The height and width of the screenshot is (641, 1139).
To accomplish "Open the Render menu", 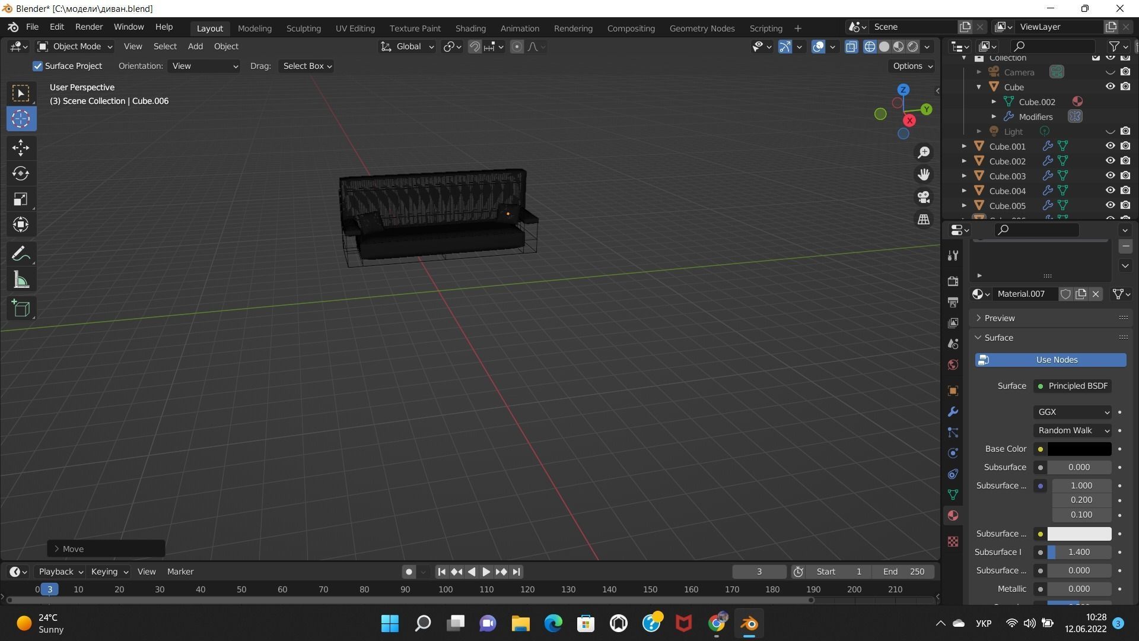I will pos(89,27).
